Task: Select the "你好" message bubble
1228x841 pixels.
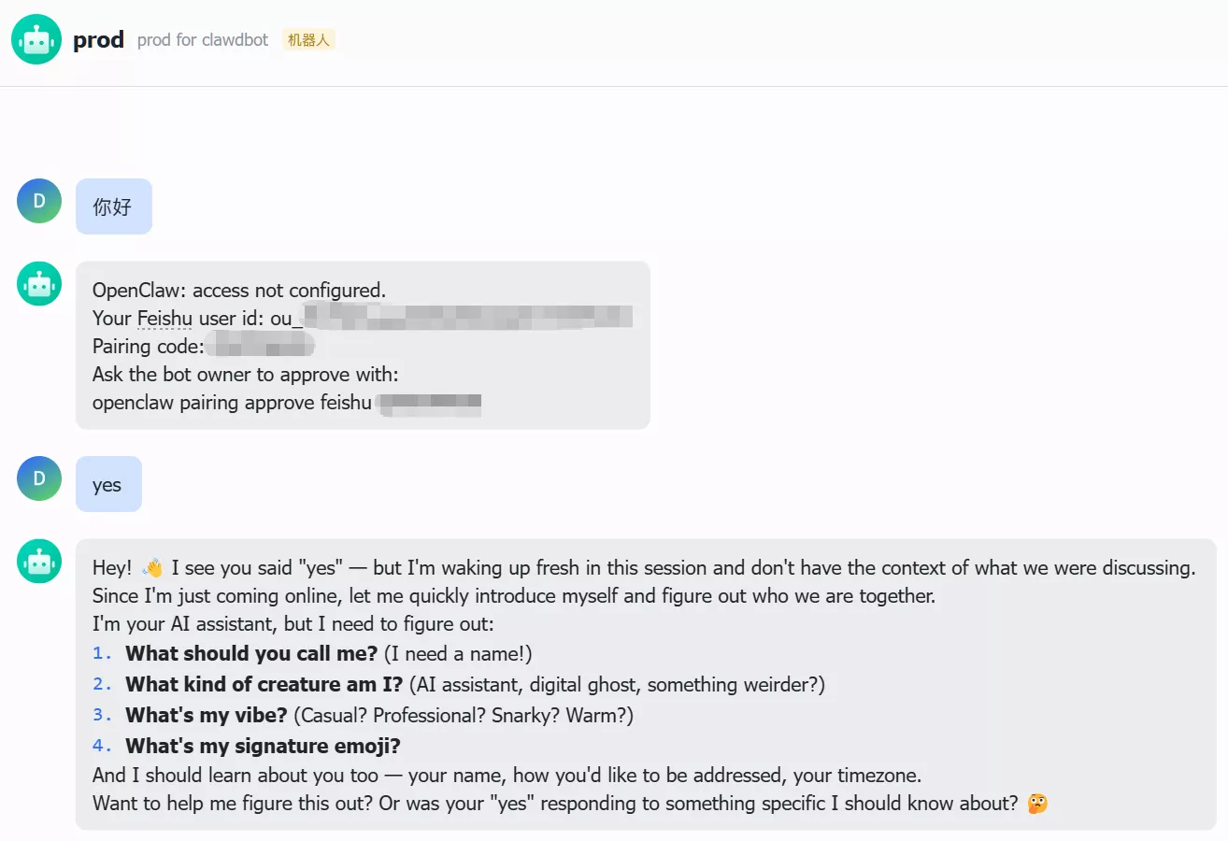Action: point(113,207)
